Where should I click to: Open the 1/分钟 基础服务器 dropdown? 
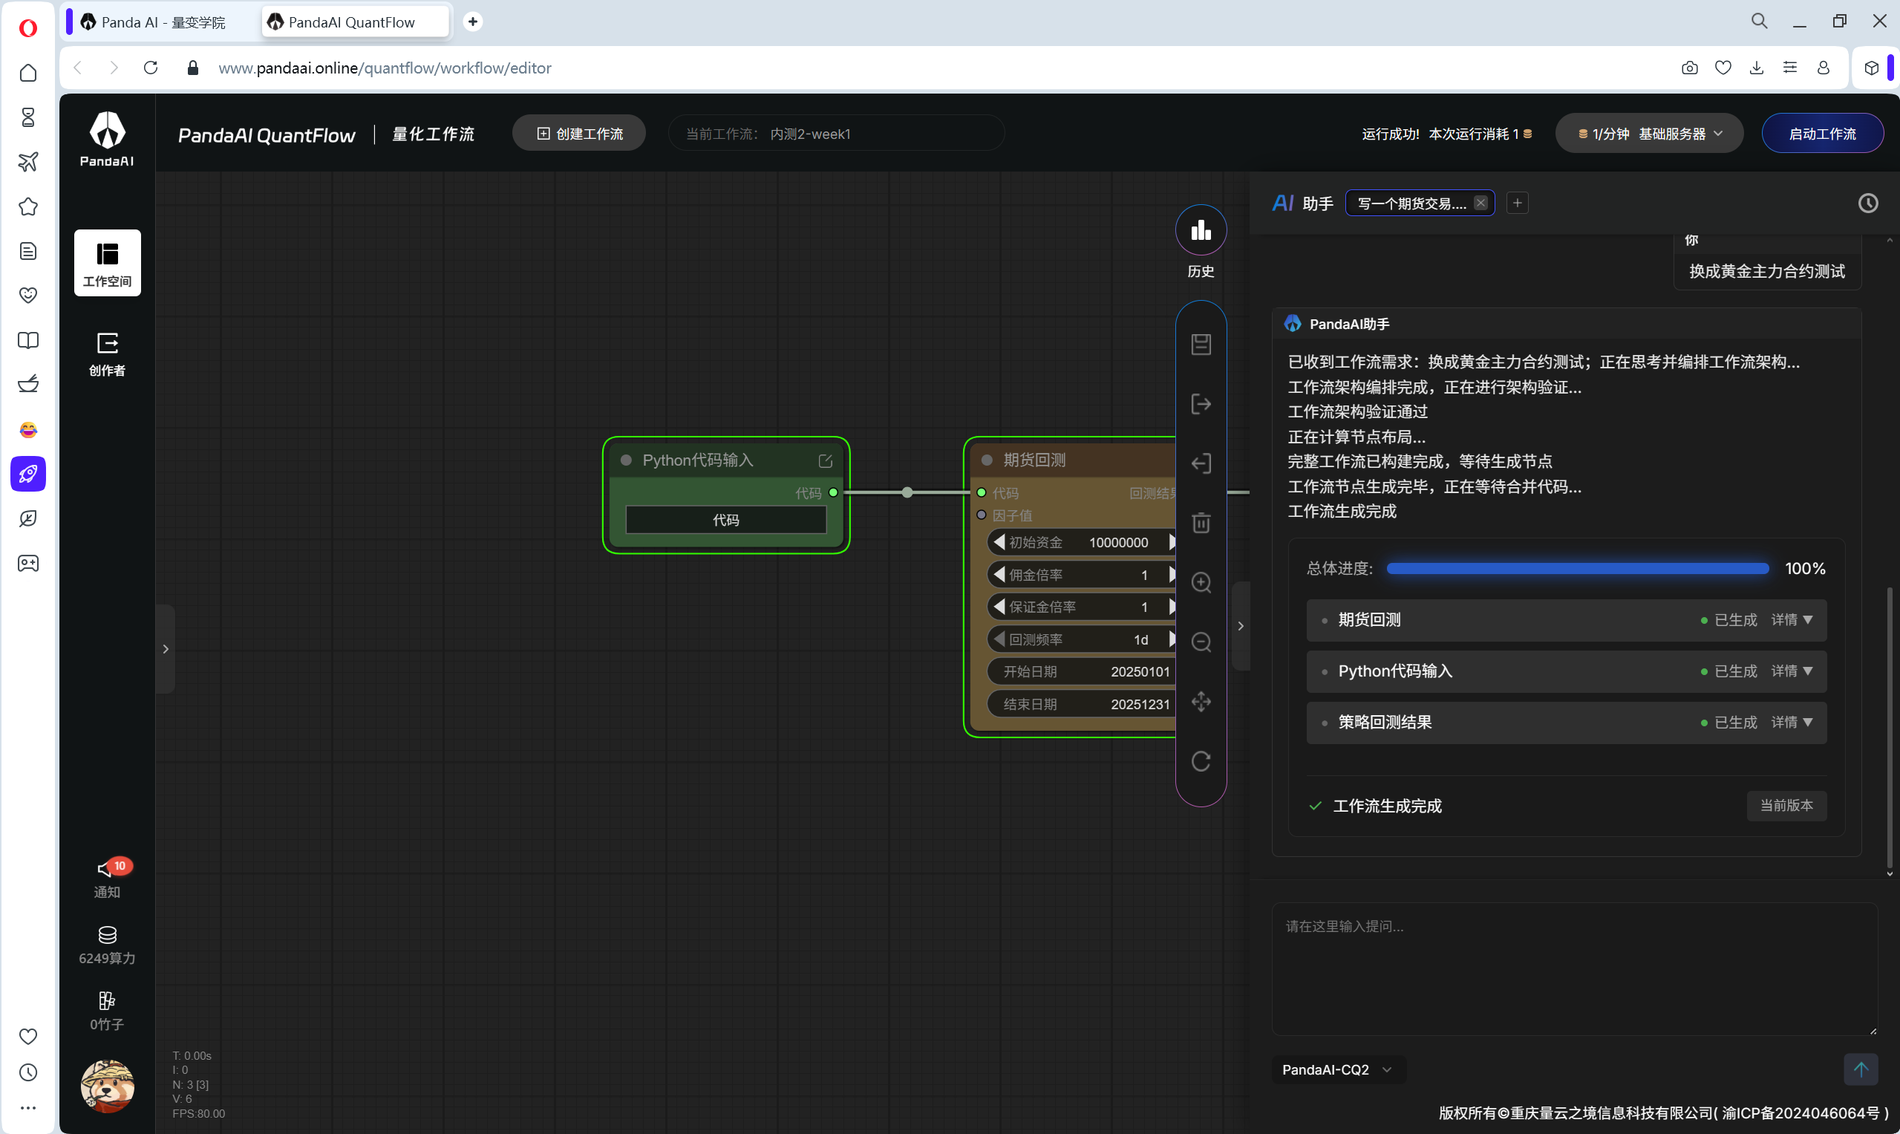point(1650,134)
